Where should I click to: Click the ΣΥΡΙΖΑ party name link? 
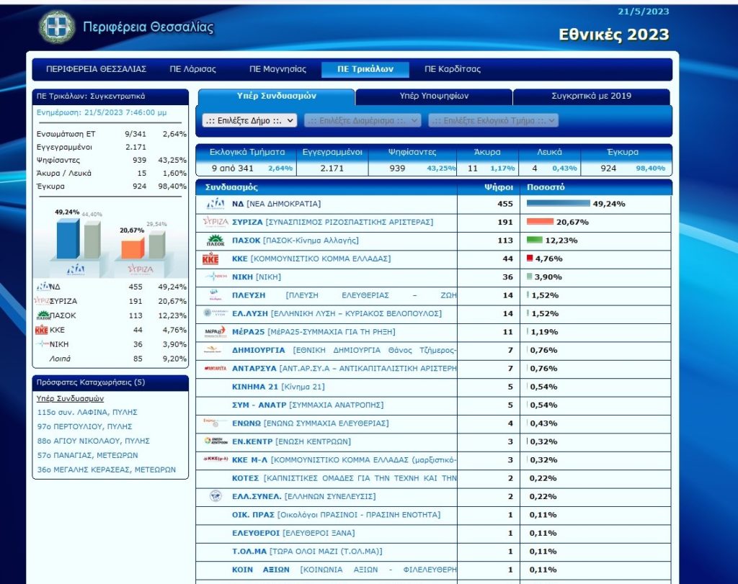point(332,222)
